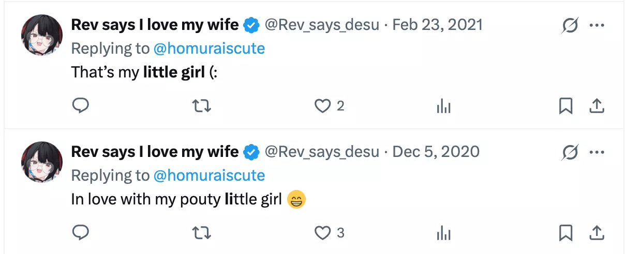This screenshot has height=254, width=626.
Task: Open @homuraiscute link in the first tweet
Action: pos(209,48)
